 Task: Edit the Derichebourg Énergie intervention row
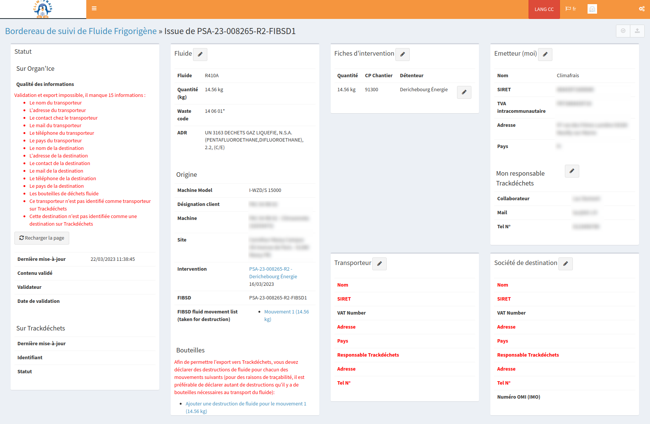tap(464, 92)
